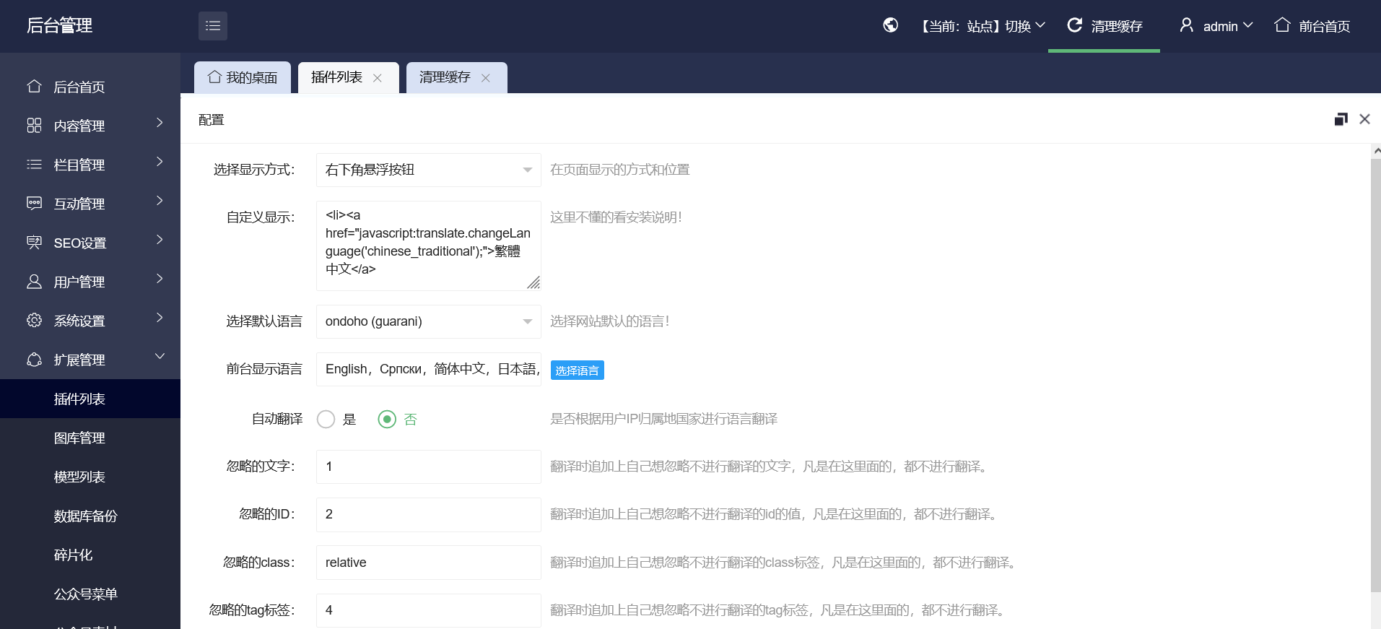Close the 插件列表 tab with its X

[377, 78]
